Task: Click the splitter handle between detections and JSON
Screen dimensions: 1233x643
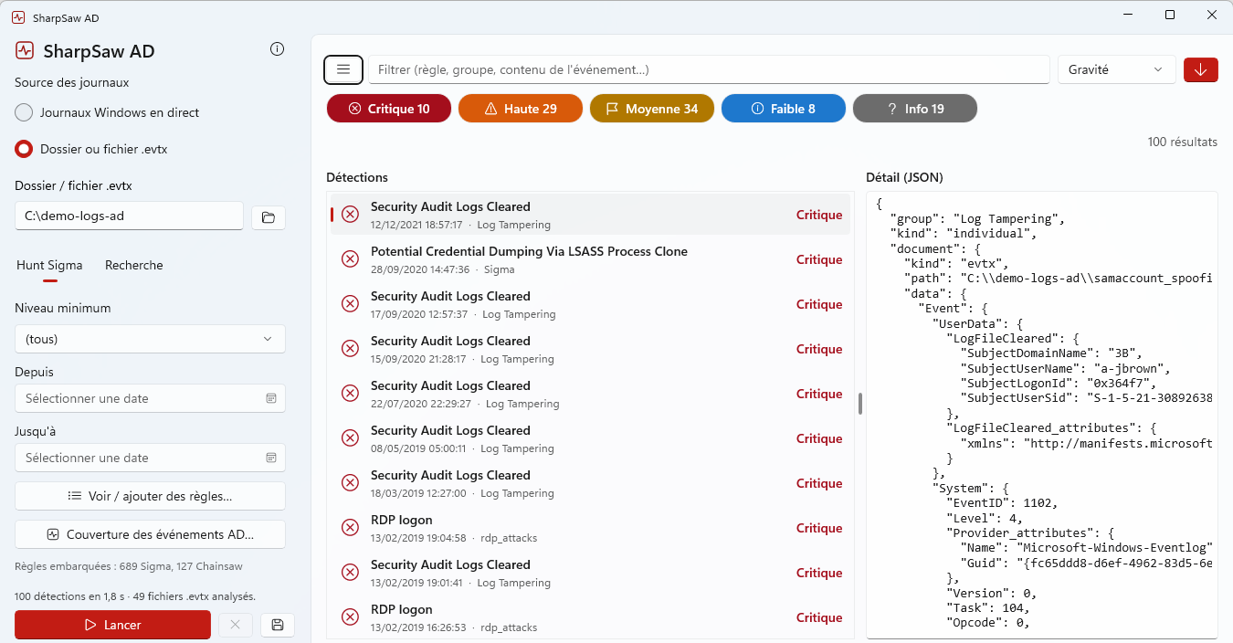Action: pos(860,403)
